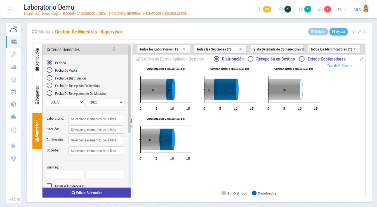Open the Todos los Laboratorios (T) dropdown
Viewport: 377px width, 207px height.
(x=163, y=49)
